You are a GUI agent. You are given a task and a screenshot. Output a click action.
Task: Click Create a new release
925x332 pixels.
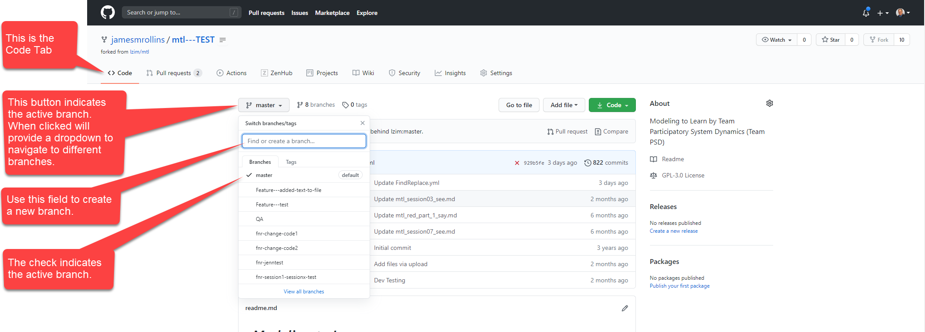tap(674, 231)
